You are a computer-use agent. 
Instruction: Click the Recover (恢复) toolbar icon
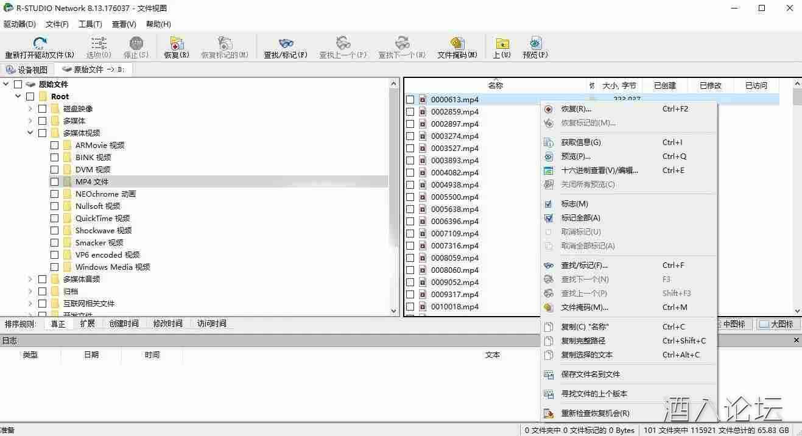click(x=177, y=43)
